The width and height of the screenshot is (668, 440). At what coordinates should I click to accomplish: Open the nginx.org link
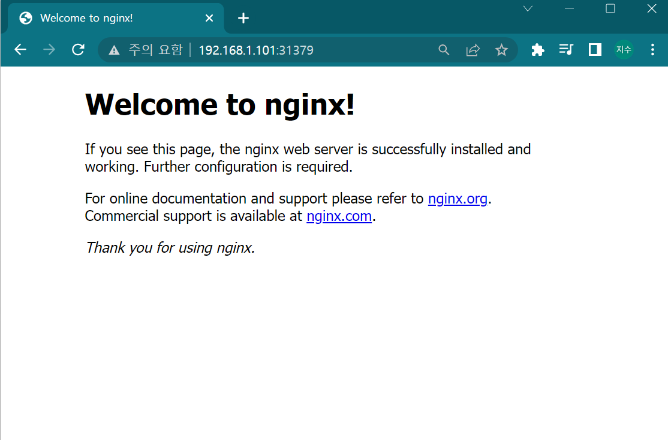[x=458, y=199]
